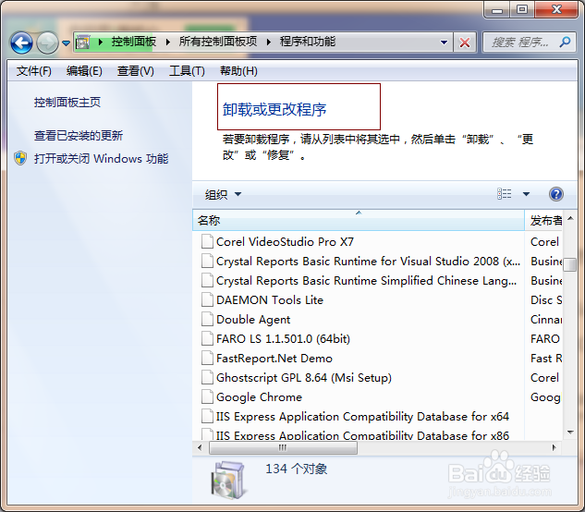Click vertical scrollbar up arrow

tap(570, 218)
